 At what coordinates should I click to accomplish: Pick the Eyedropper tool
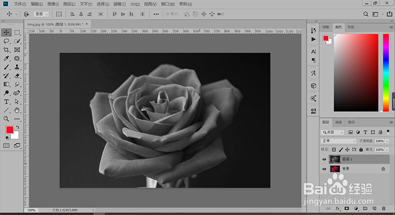(7, 58)
